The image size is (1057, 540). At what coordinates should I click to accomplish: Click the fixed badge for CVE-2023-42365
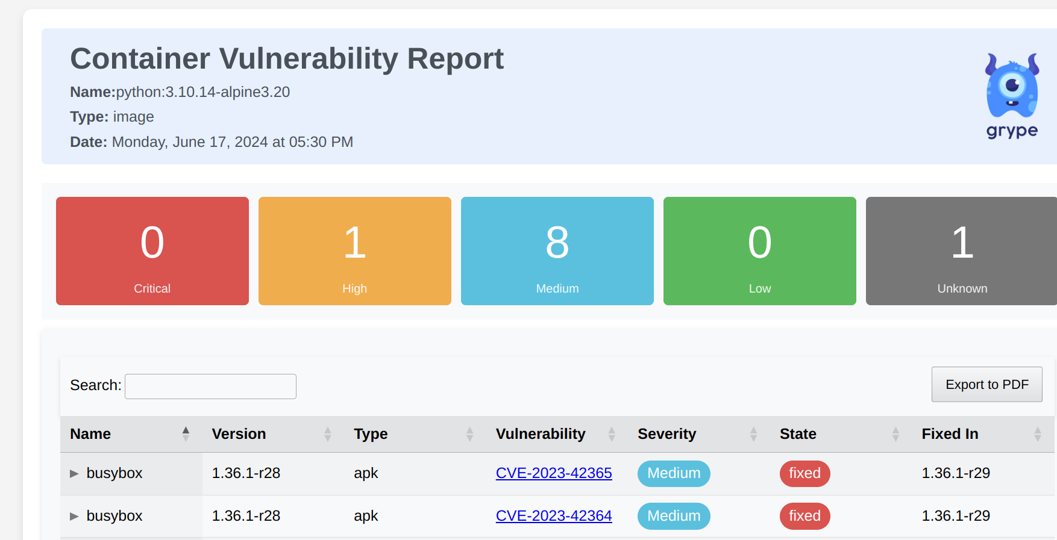click(x=805, y=473)
